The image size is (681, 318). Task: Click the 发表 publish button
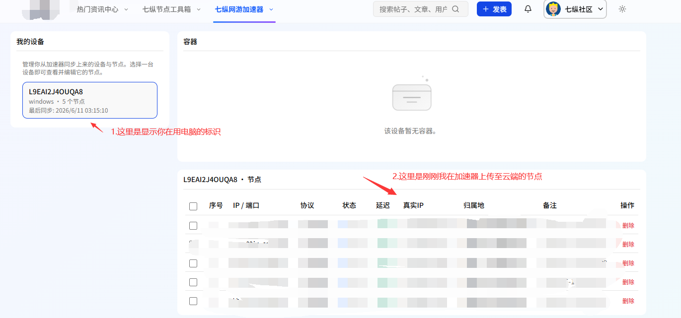(x=494, y=9)
